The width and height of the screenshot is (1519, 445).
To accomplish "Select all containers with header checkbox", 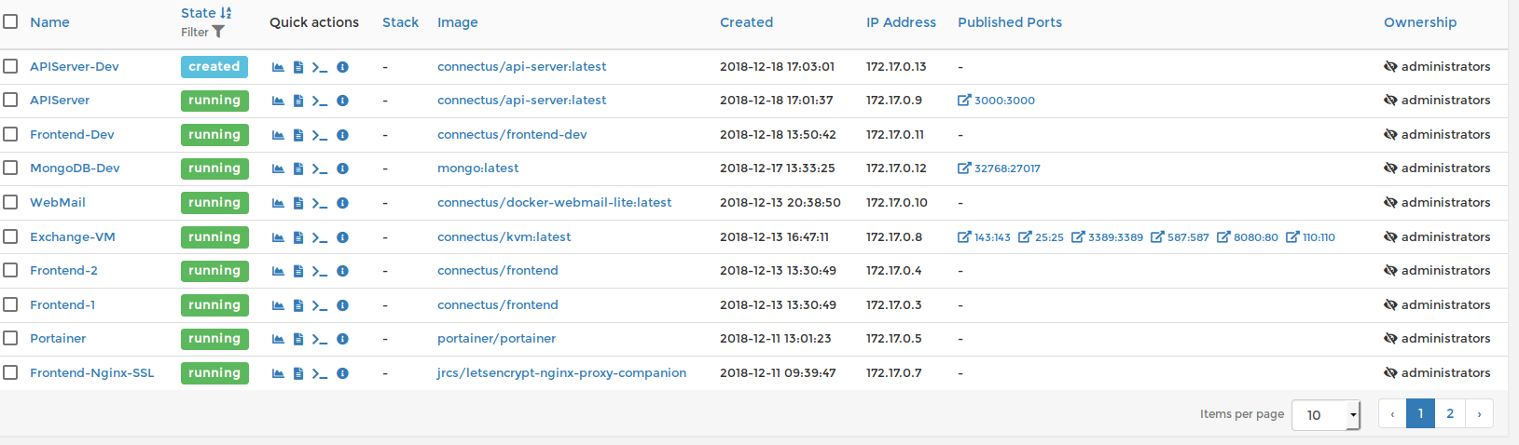I will 10,21.
